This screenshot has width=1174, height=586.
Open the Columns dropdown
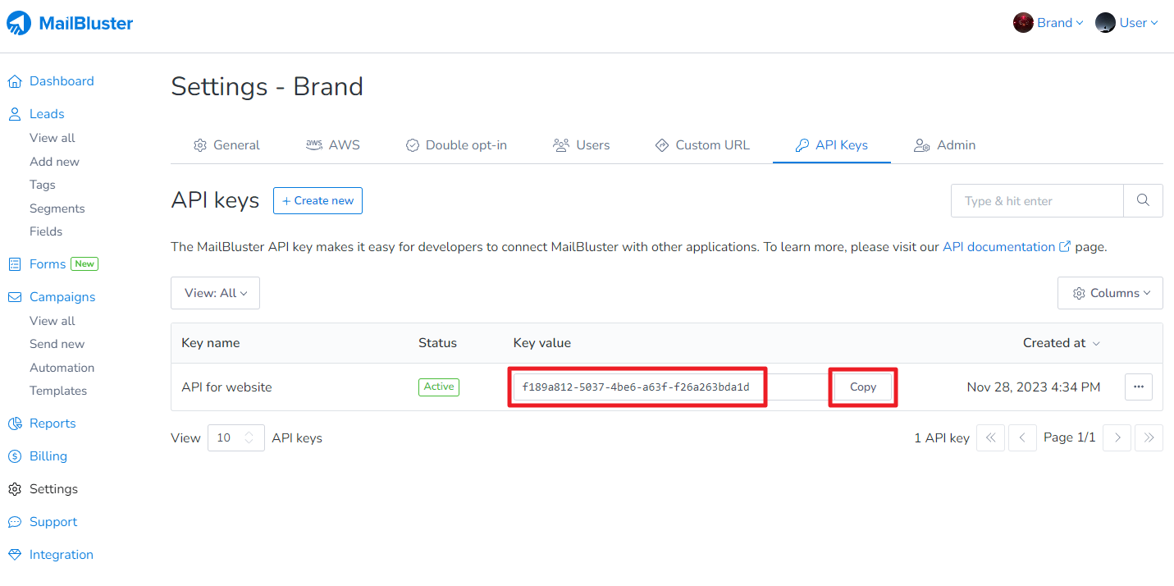point(1110,293)
